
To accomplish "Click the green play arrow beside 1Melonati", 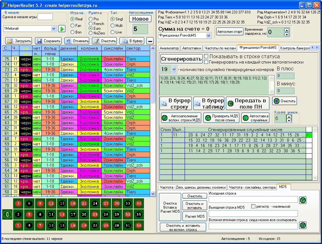I will pyautogui.click(x=62, y=29).
